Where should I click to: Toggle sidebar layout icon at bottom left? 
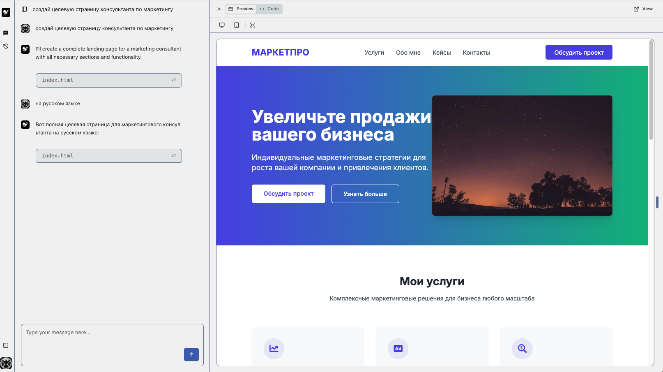pos(6,345)
